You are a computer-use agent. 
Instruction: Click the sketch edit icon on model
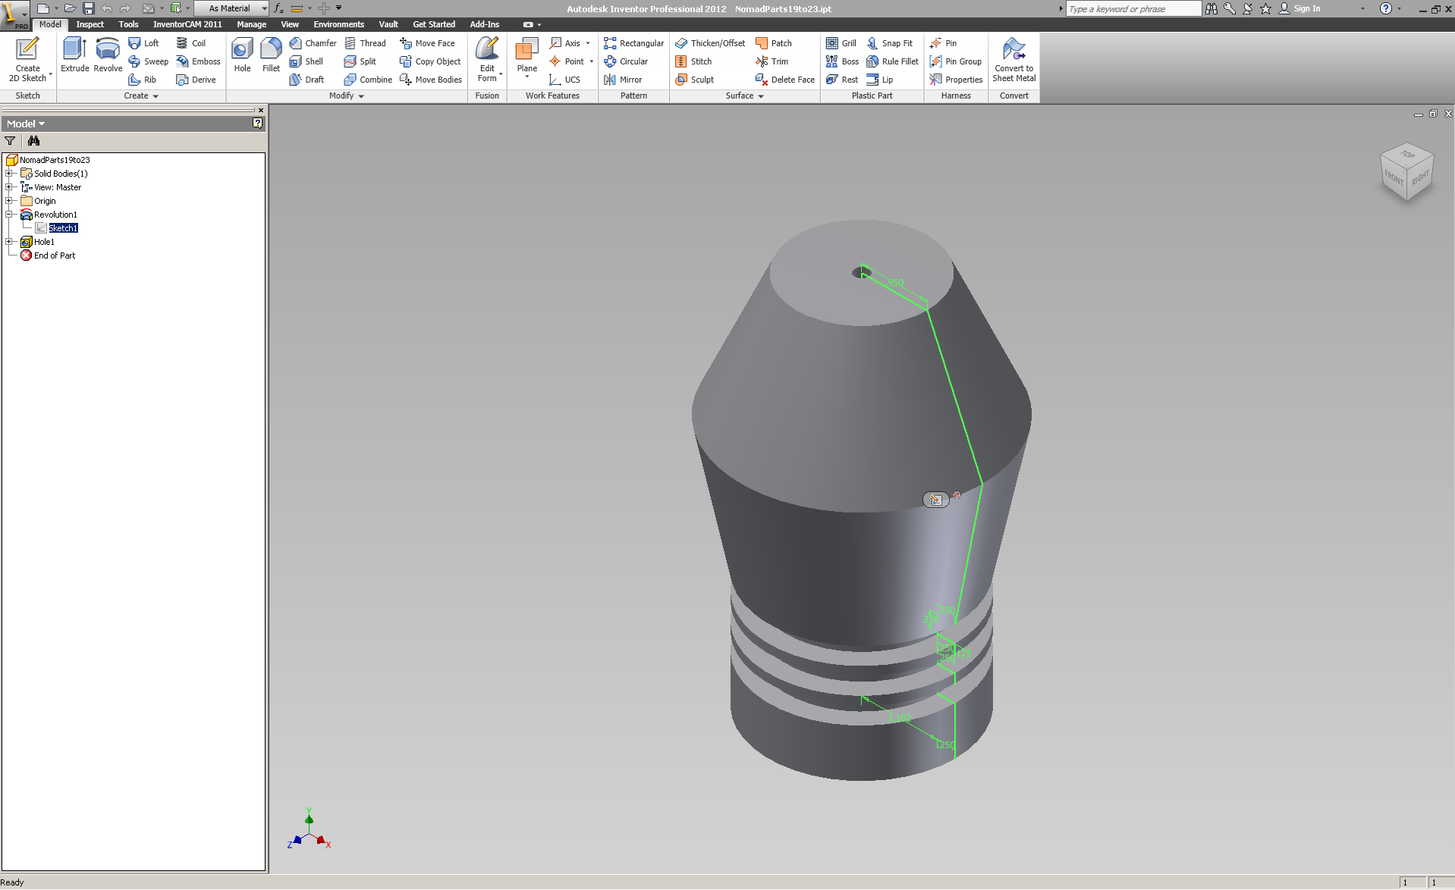coord(936,500)
